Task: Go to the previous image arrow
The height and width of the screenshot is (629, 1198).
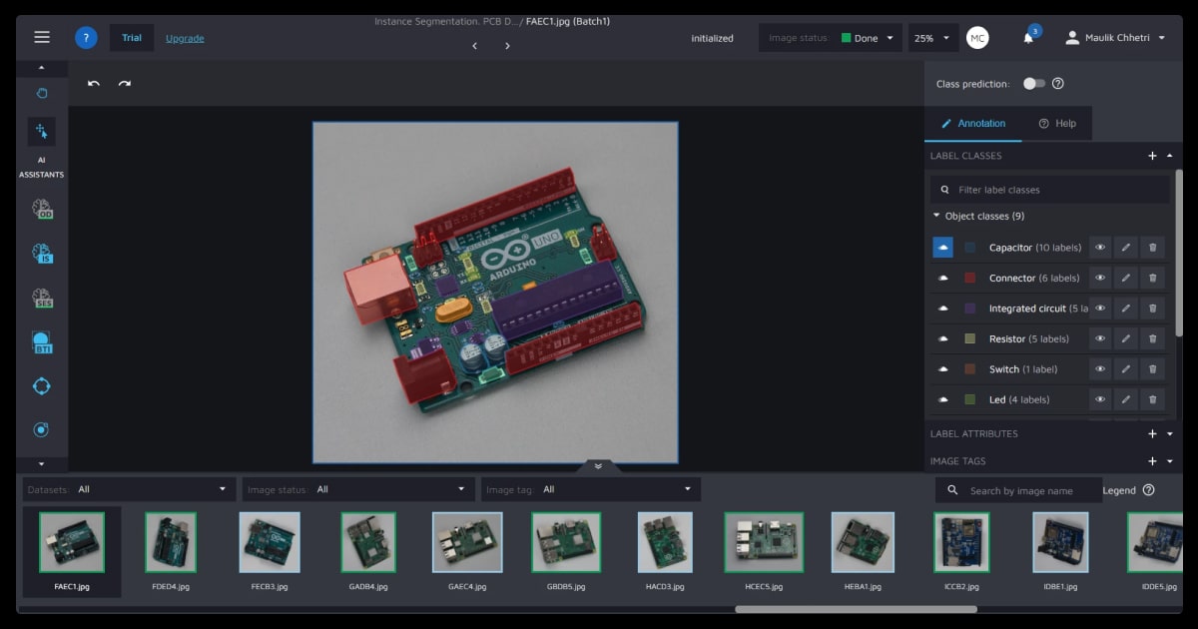Action: pyautogui.click(x=474, y=46)
